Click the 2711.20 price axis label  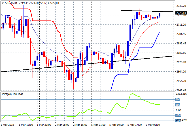click(181, 25)
